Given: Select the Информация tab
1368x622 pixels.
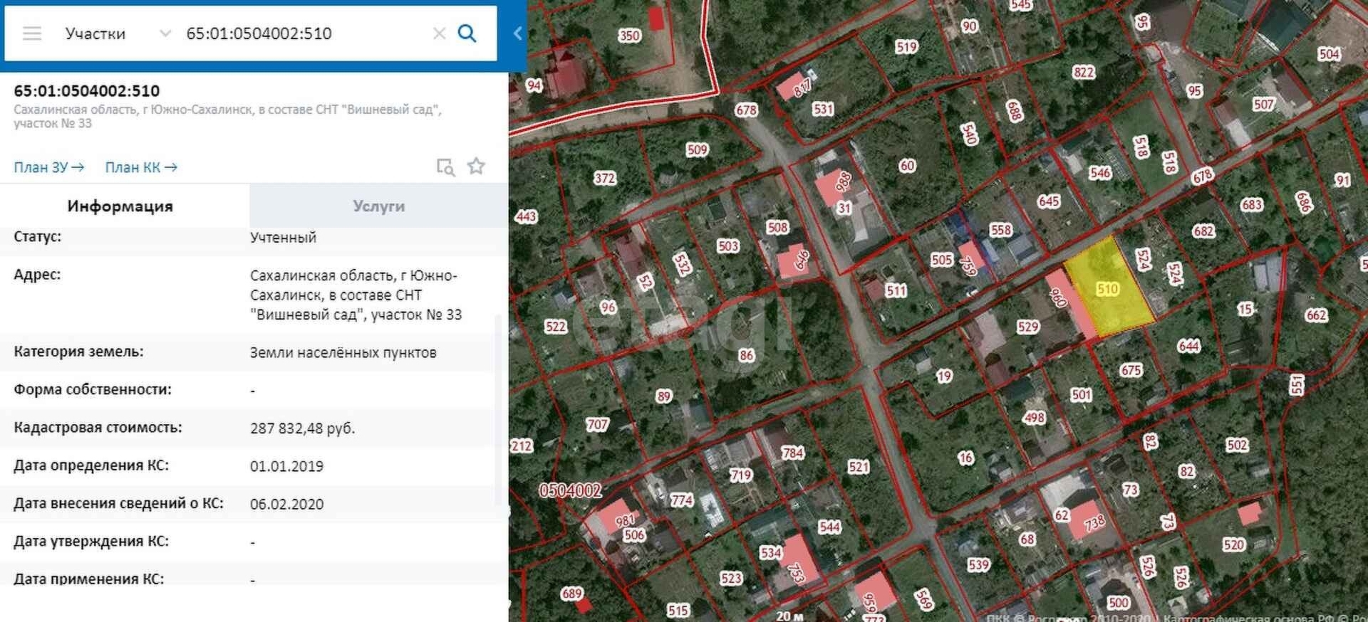Looking at the screenshot, I should point(120,206).
